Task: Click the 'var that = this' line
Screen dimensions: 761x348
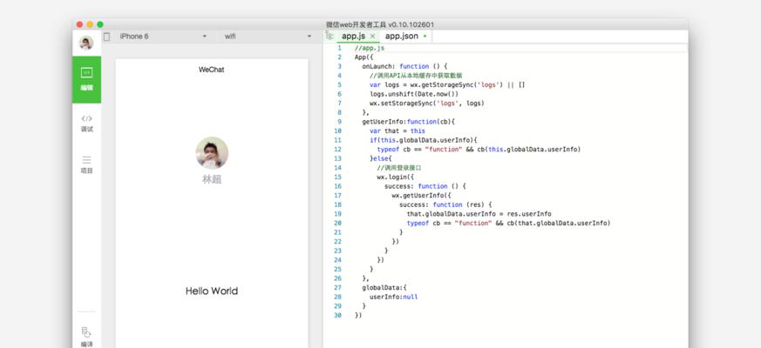Action: click(397, 130)
